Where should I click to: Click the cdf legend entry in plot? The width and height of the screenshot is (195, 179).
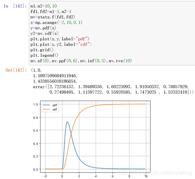tap(50, 110)
